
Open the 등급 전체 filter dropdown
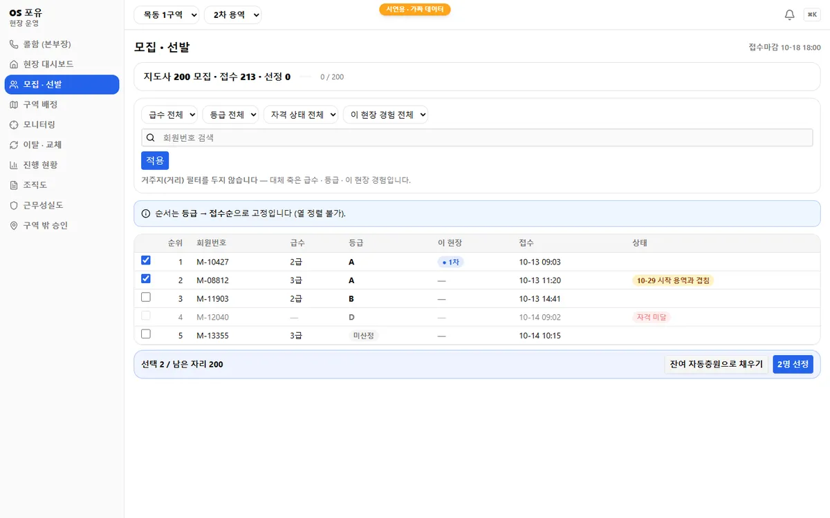pyautogui.click(x=230, y=115)
